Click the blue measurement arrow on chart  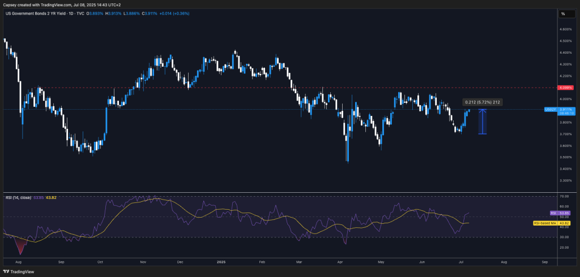tap(482, 121)
